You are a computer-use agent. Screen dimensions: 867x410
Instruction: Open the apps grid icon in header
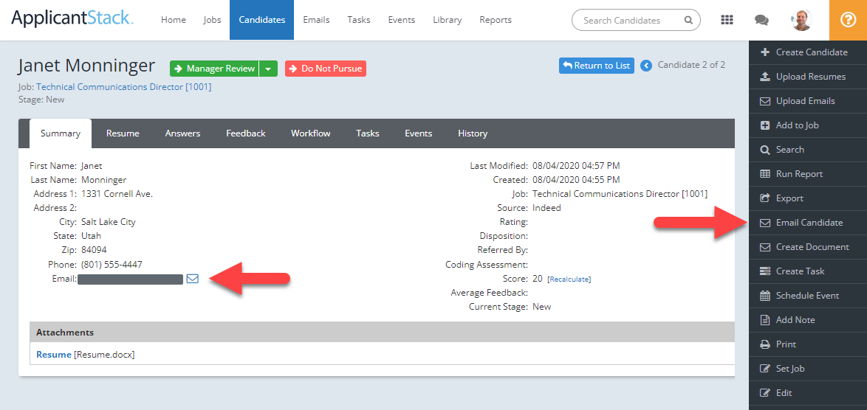tap(727, 20)
